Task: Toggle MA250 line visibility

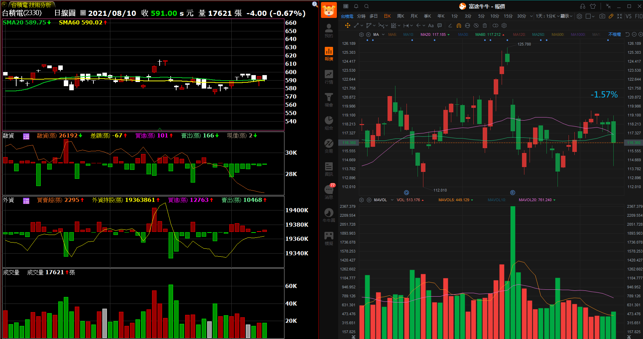Action: (x=539, y=34)
